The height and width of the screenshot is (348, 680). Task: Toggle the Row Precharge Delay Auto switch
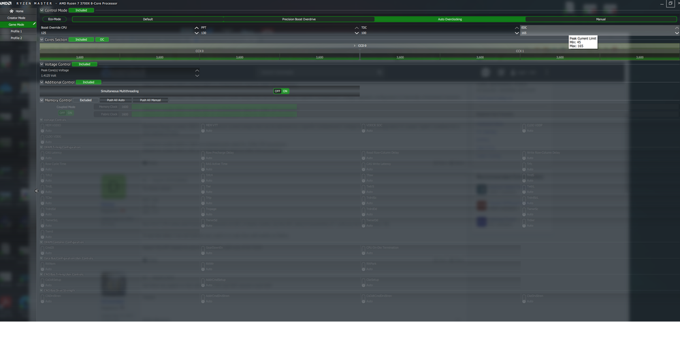(203, 156)
